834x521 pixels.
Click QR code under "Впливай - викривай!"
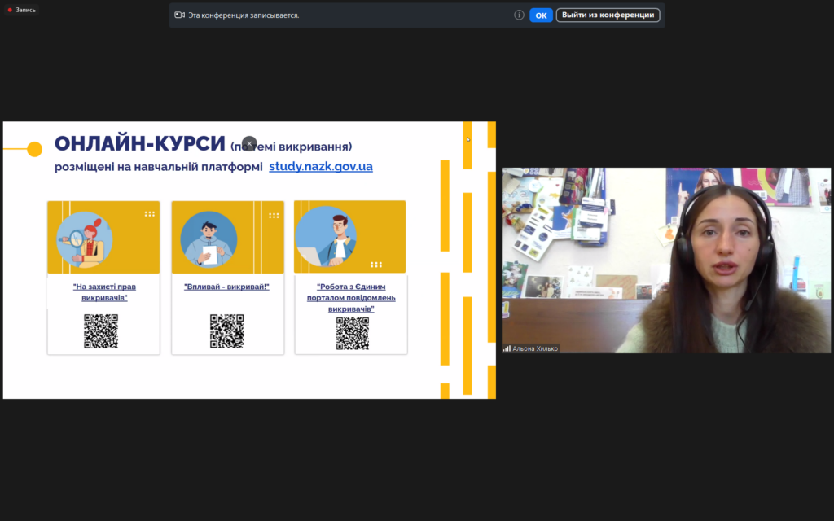[x=226, y=331]
